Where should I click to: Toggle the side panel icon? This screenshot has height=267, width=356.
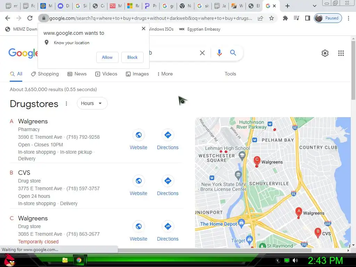(307, 18)
